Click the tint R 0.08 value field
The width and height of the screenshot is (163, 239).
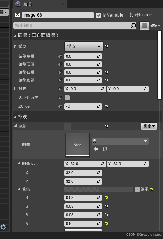[83, 198]
